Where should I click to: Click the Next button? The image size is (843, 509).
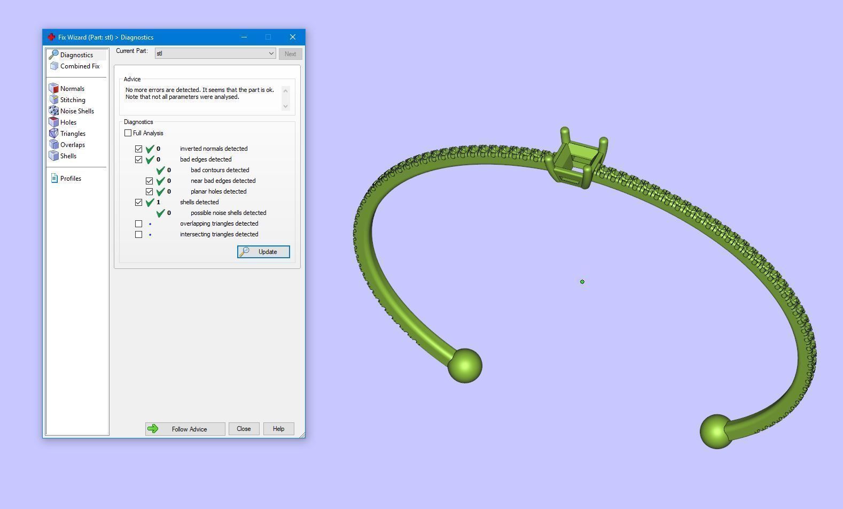point(290,54)
